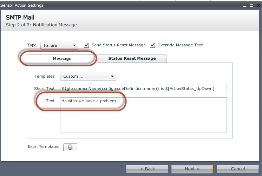Click the Step 2 of 3 subtitle text

point(41,25)
